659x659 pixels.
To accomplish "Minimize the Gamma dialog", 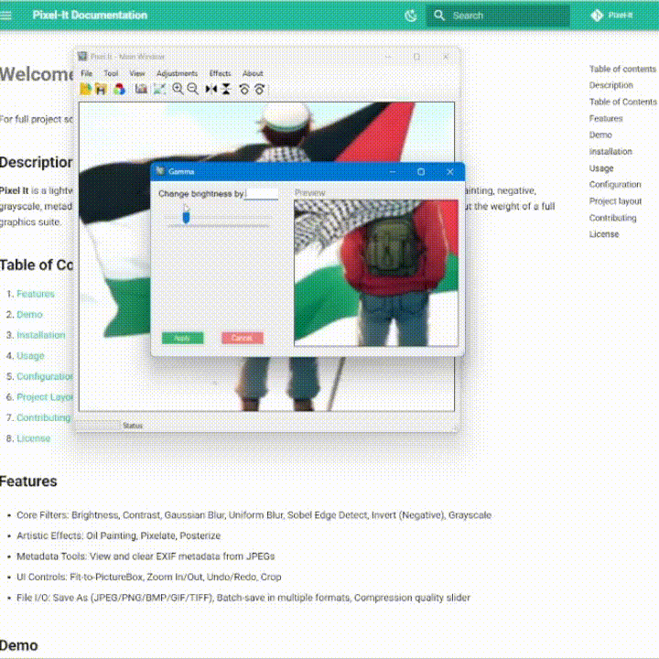I will point(392,171).
